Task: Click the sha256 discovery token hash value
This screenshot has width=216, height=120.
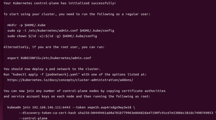Action: tap(145, 113)
